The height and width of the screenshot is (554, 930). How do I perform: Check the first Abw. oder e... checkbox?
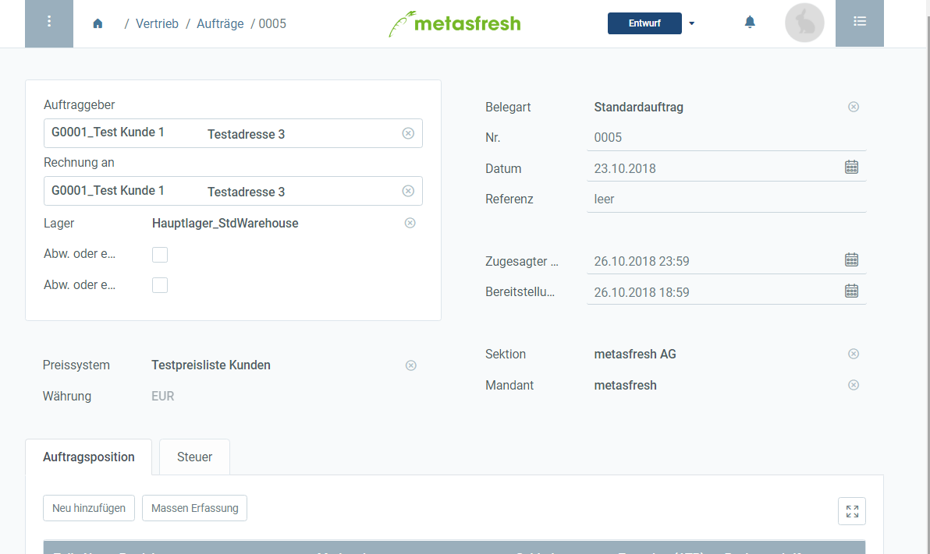[160, 254]
